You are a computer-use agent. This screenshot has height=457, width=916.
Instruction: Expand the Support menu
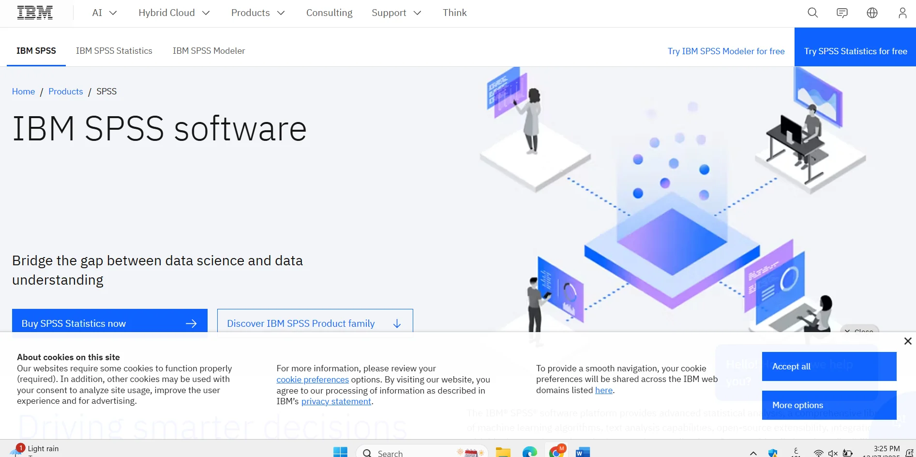(x=396, y=13)
